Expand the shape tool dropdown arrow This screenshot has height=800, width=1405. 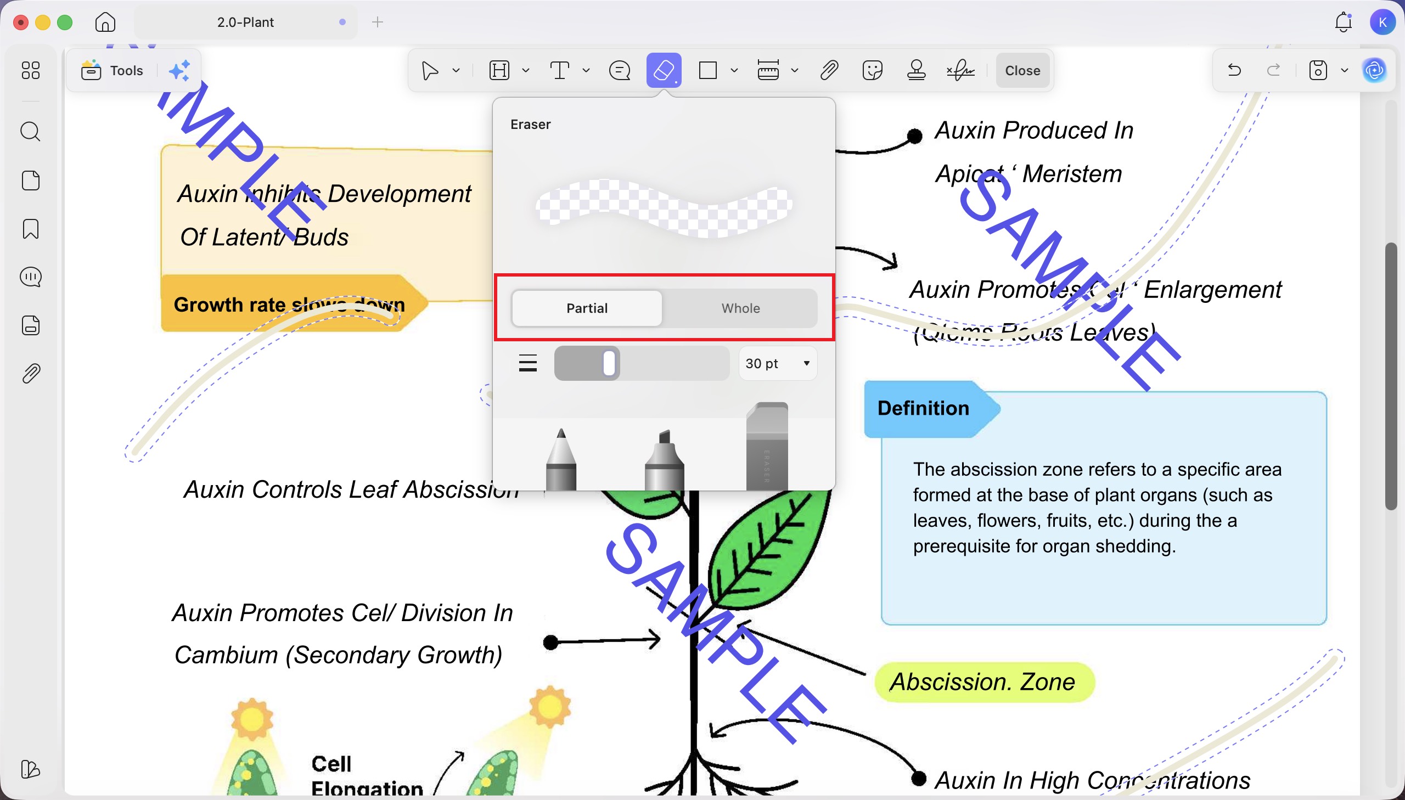pos(734,70)
